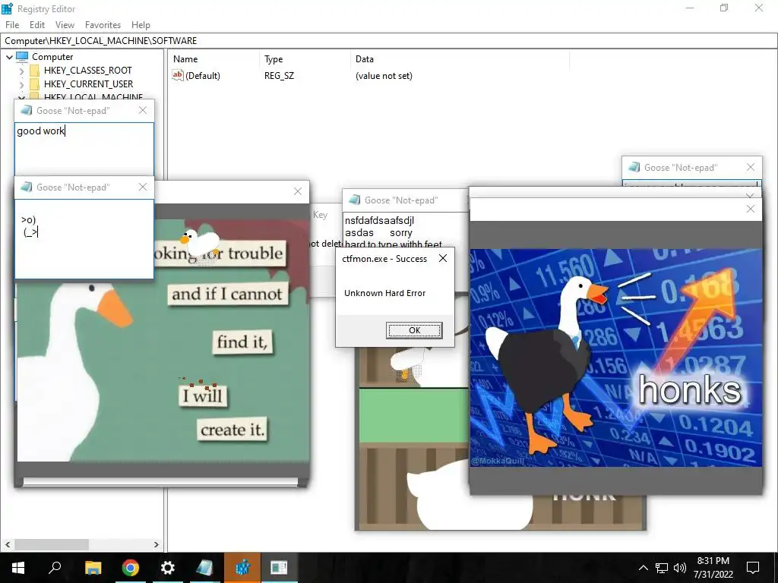This screenshot has width=778, height=583.
Task: Click OK in the ctfmon.exe error dialog
Action: 414,330
